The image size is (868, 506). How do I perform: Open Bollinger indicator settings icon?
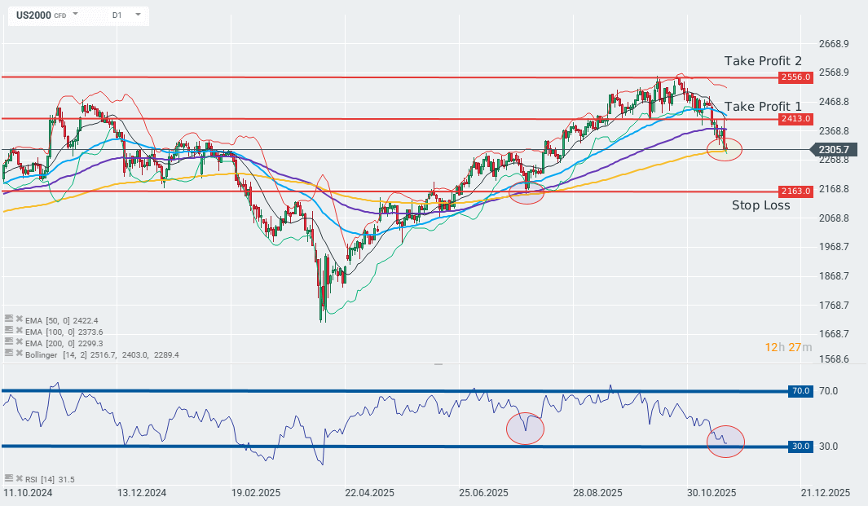point(9,354)
